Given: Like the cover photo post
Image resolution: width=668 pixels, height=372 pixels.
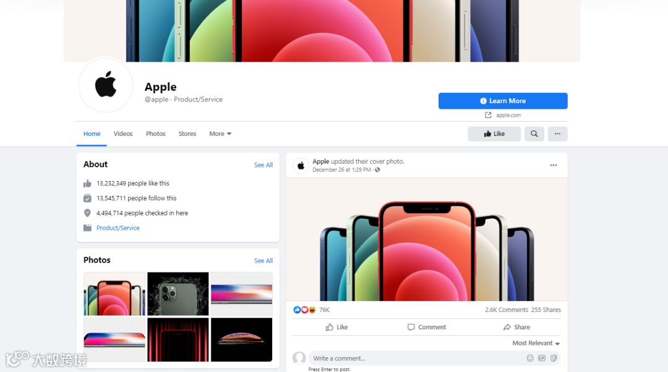Looking at the screenshot, I should 336,327.
